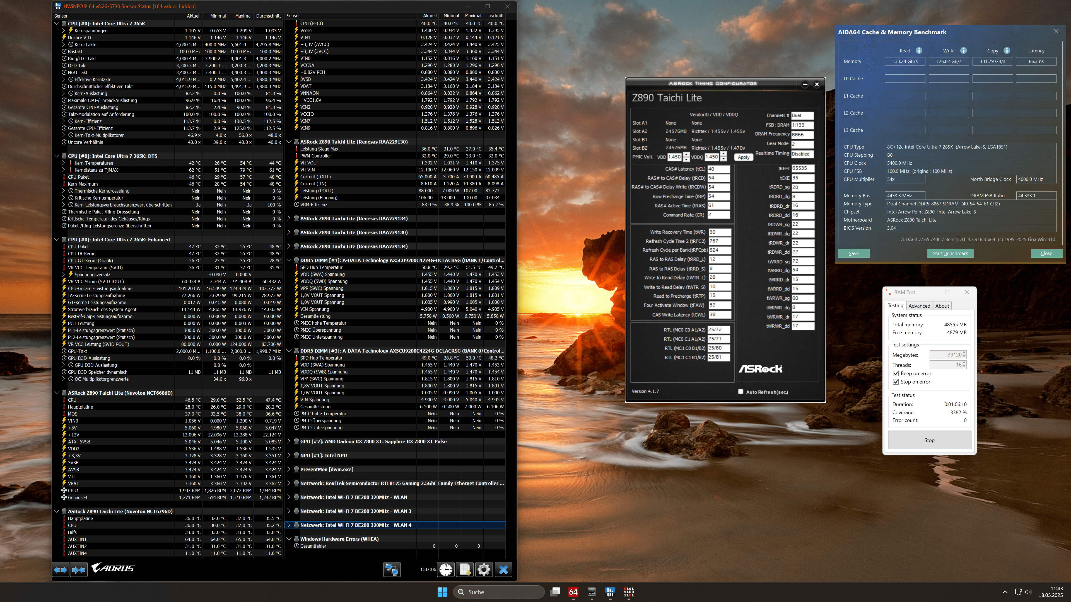Open HWiNFO sensor settings gear

pyautogui.click(x=484, y=570)
